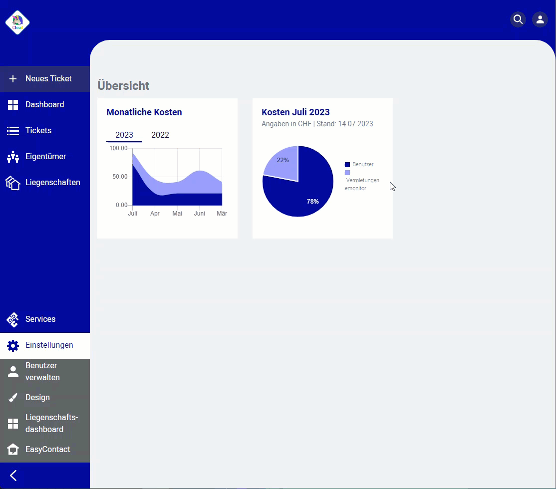Open Benutzer verwalten label
This screenshot has width=556, height=489.
pyautogui.click(x=42, y=371)
